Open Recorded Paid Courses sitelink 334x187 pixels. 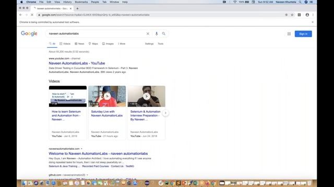(96, 166)
